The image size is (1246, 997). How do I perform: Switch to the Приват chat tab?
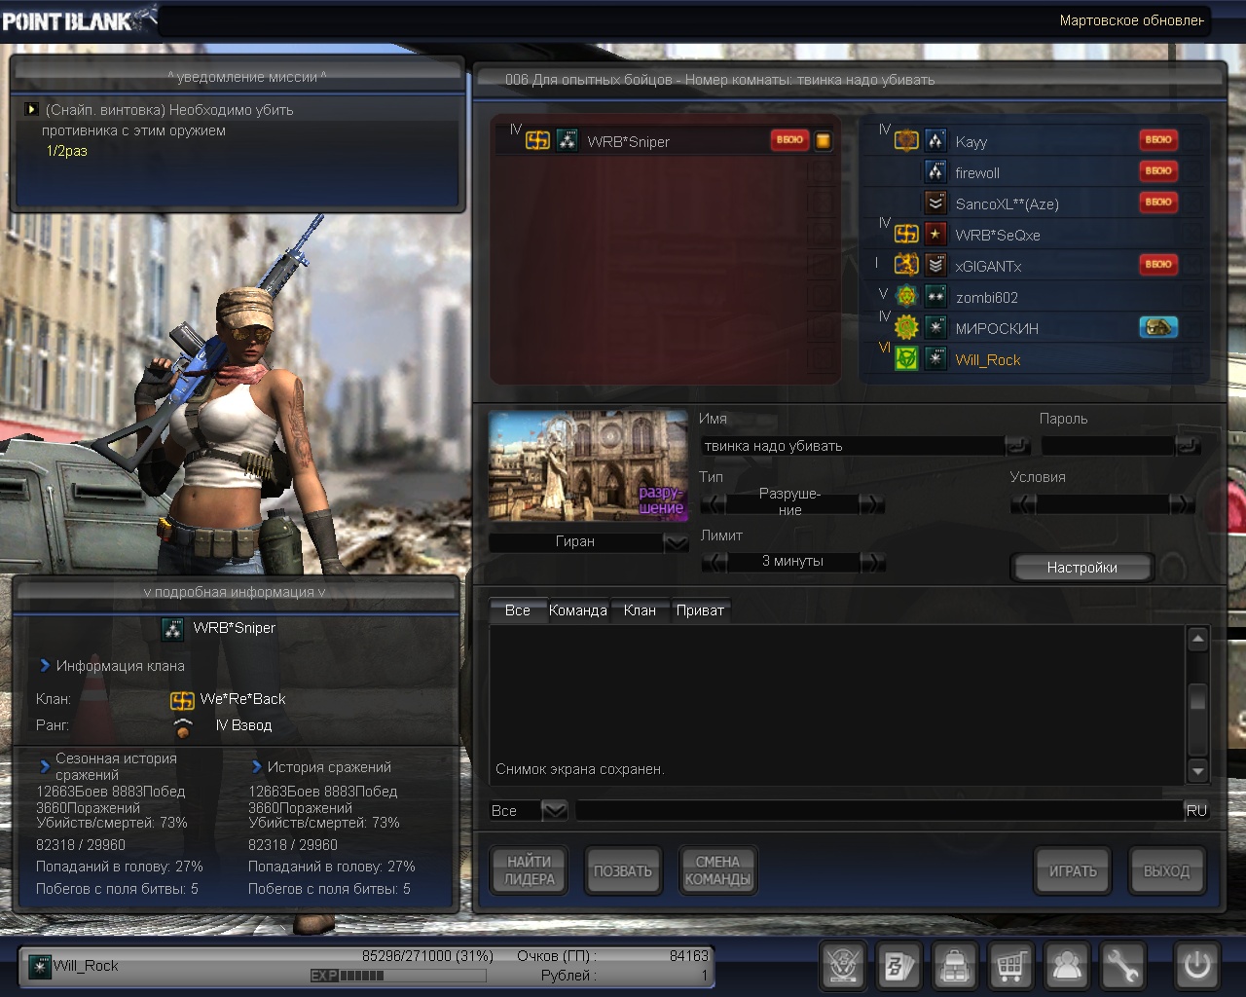(x=700, y=610)
